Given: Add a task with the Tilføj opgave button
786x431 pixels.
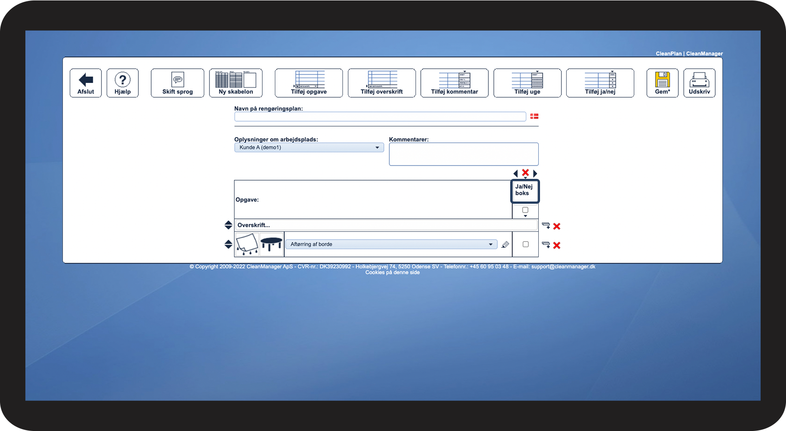Looking at the screenshot, I should tap(308, 83).
